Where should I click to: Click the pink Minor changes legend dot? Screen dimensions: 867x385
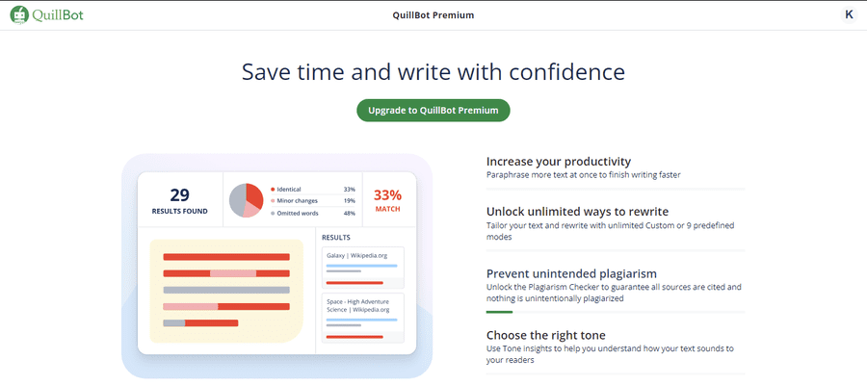coord(273,201)
